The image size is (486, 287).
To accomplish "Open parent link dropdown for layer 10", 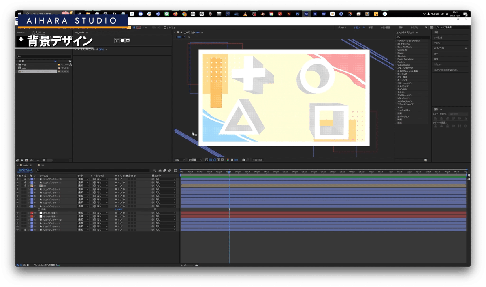I will point(166,213).
